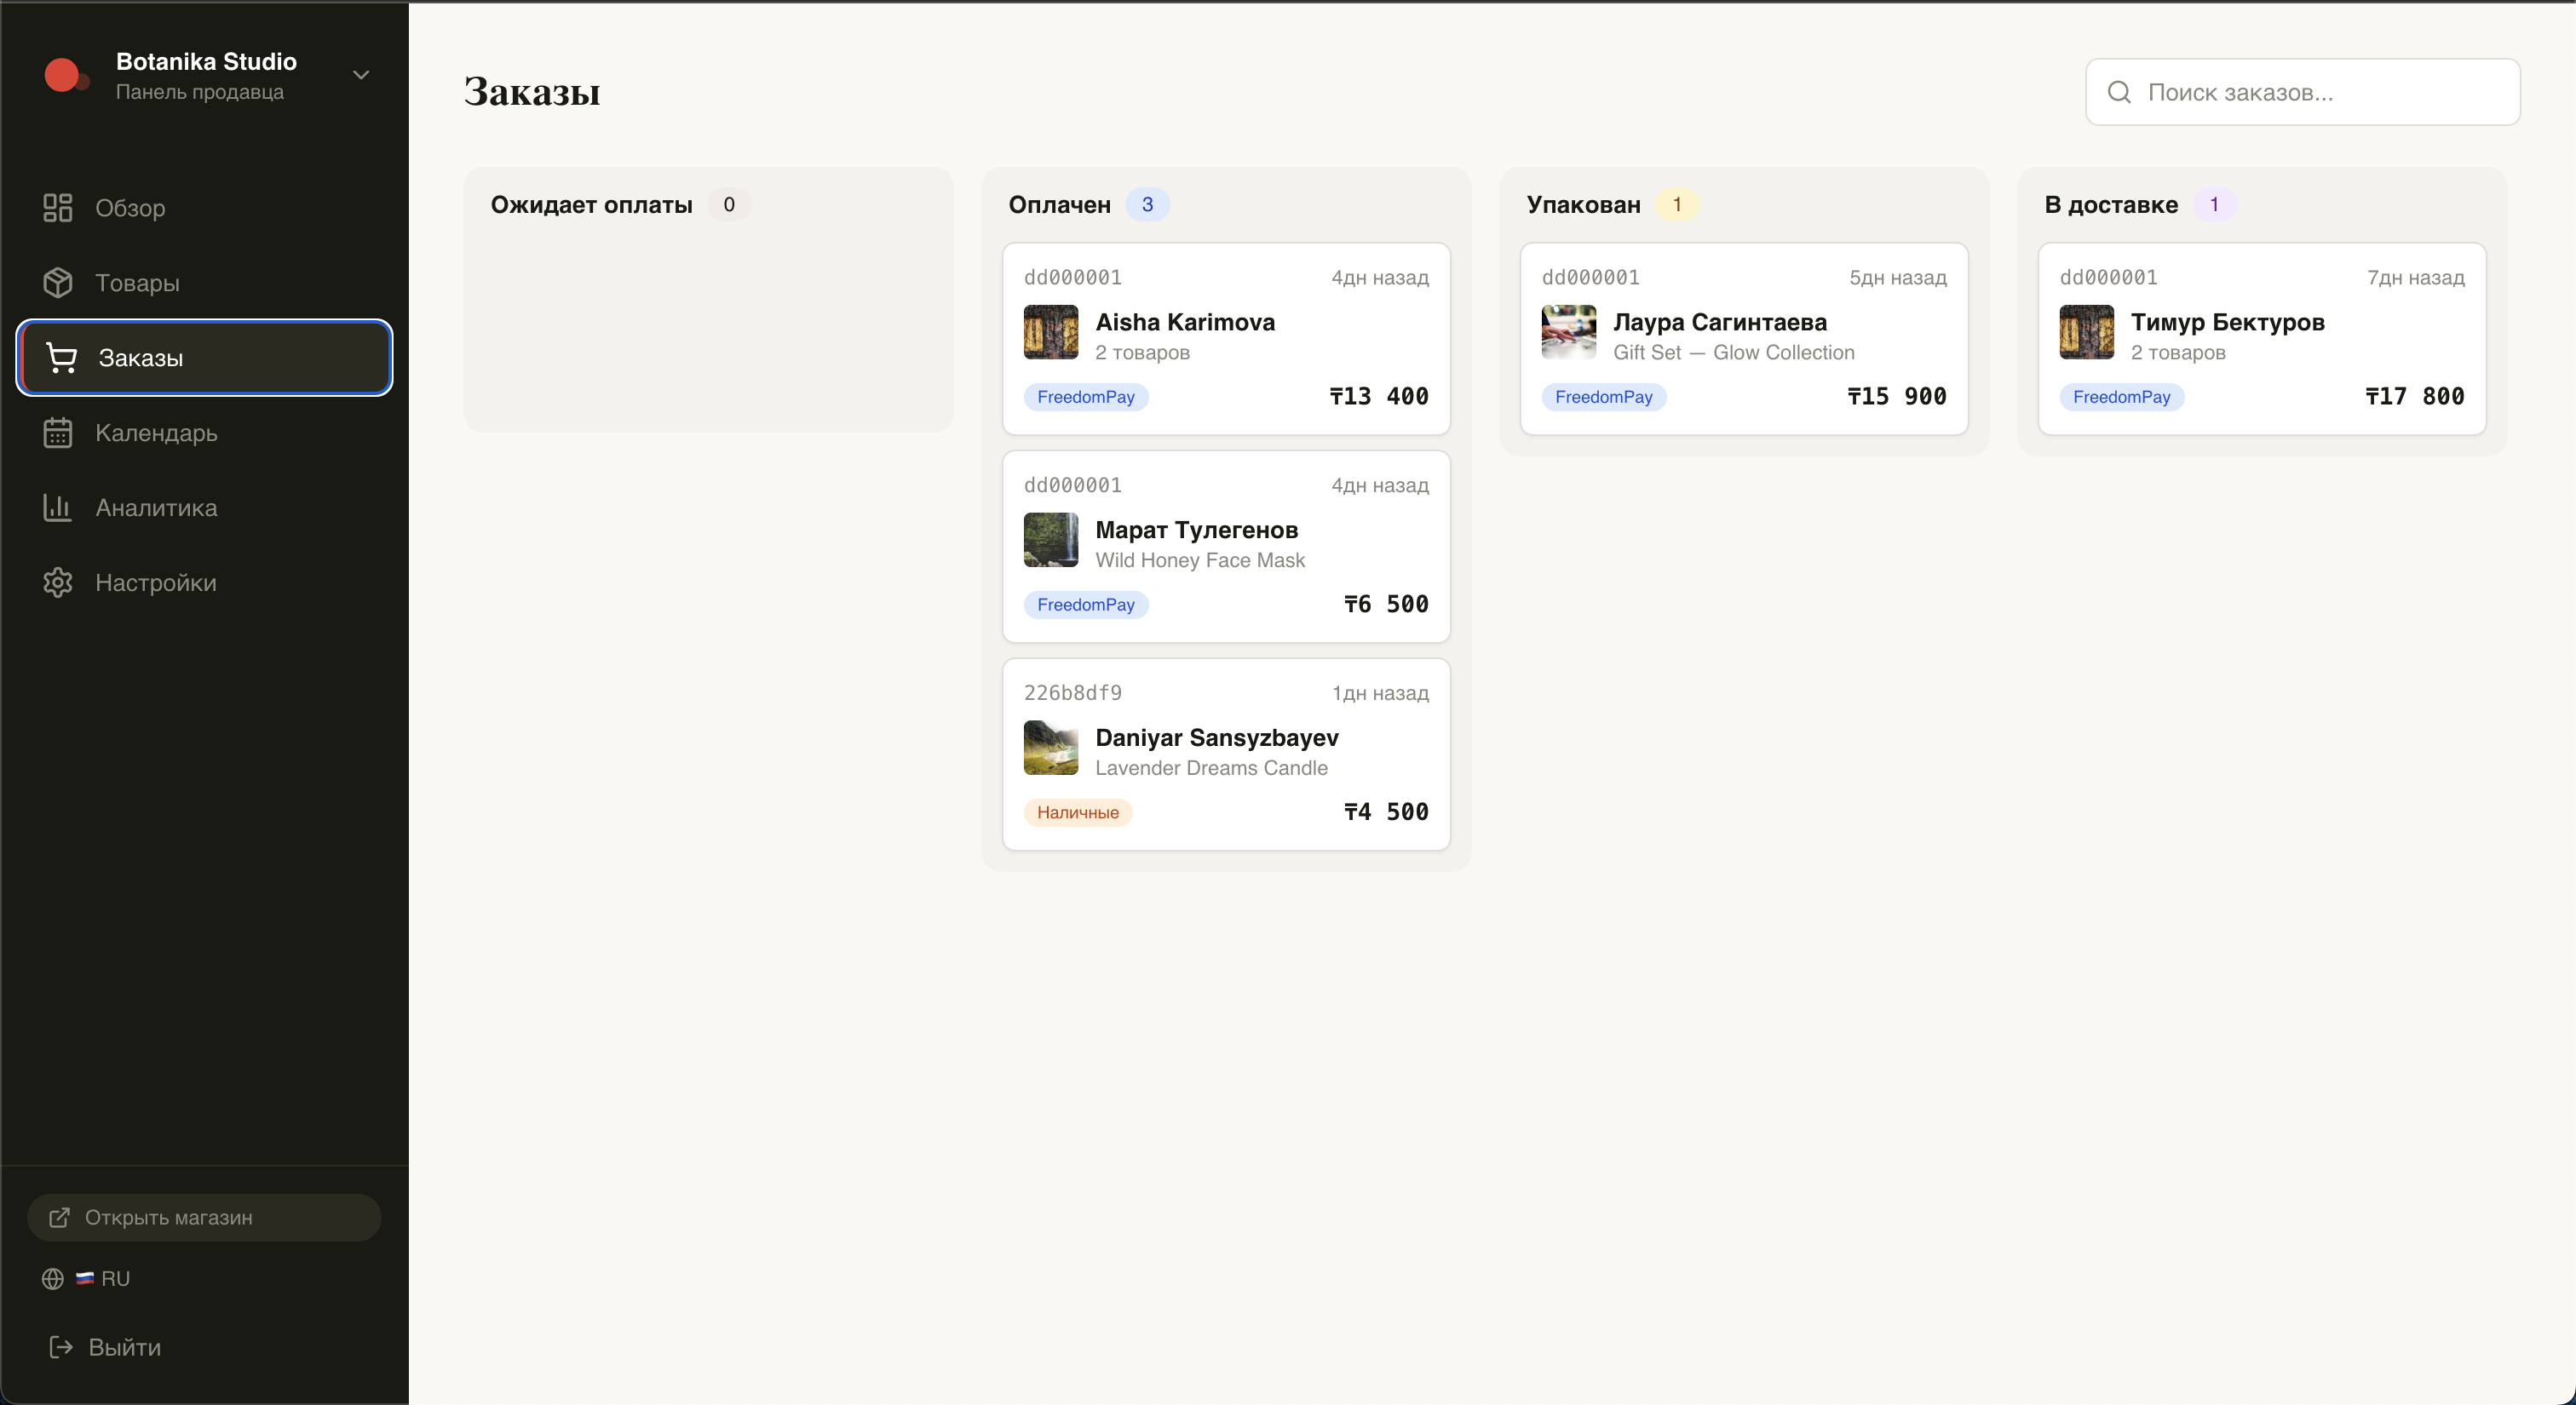Viewport: 2576px width, 1405px height.
Task: Click the 1 count badge for Упакован
Action: pos(1677,205)
